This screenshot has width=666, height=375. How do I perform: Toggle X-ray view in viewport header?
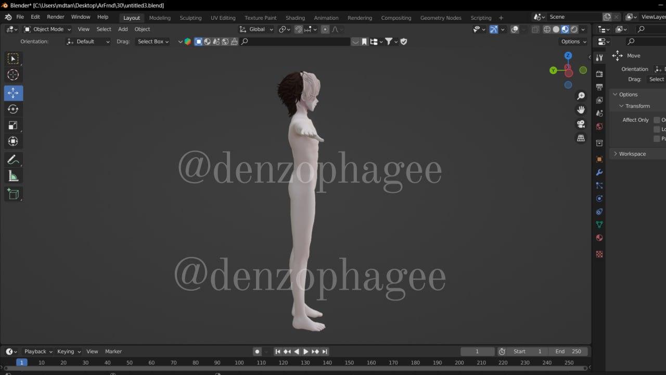pyautogui.click(x=534, y=29)
